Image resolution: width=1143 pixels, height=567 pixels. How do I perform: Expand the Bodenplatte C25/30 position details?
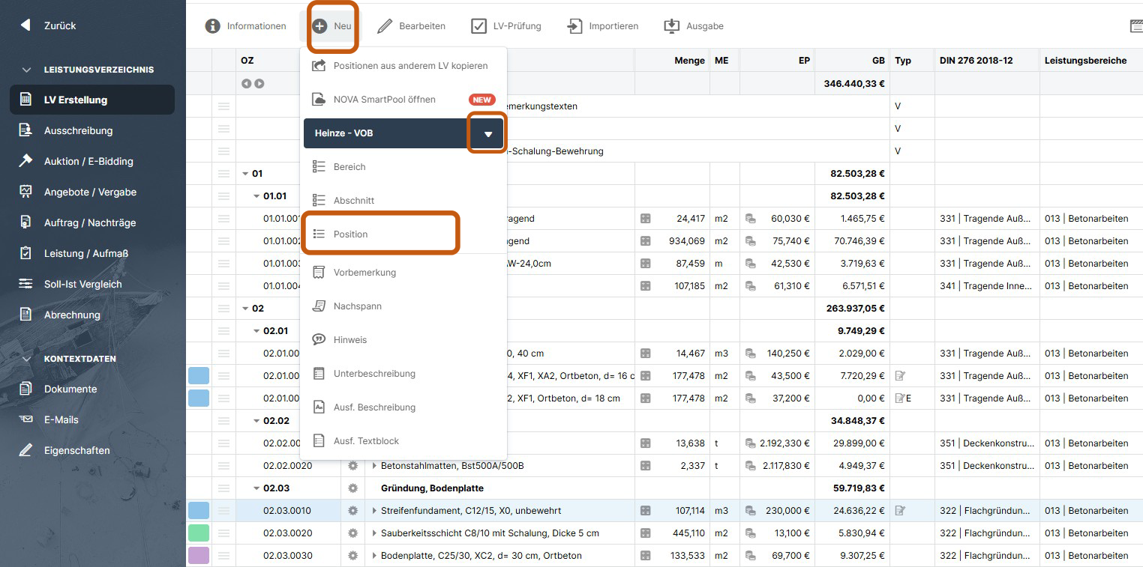tap(374, 556)
